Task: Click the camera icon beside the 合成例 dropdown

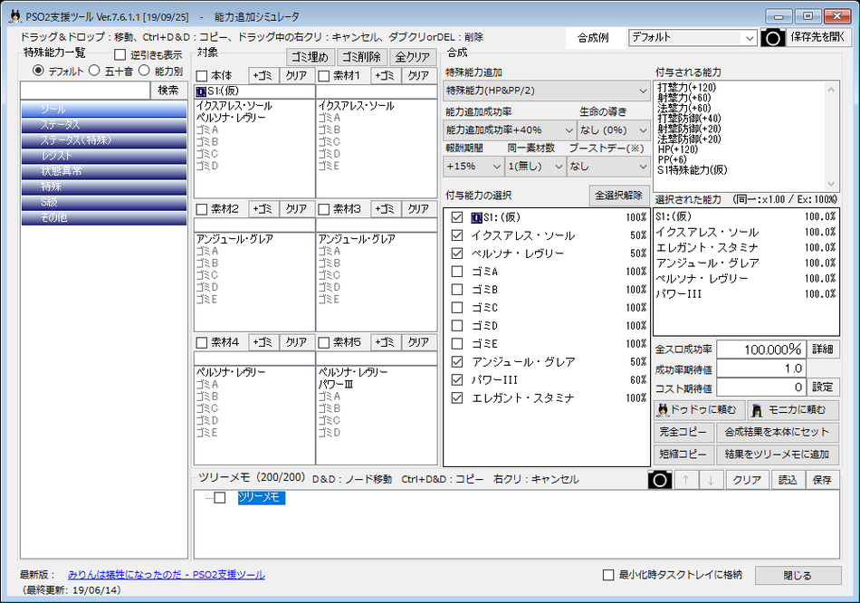Action: (773, 38)
